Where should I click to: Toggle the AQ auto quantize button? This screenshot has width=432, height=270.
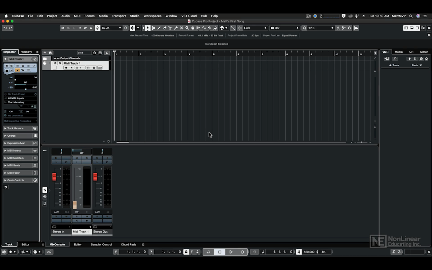49,252
